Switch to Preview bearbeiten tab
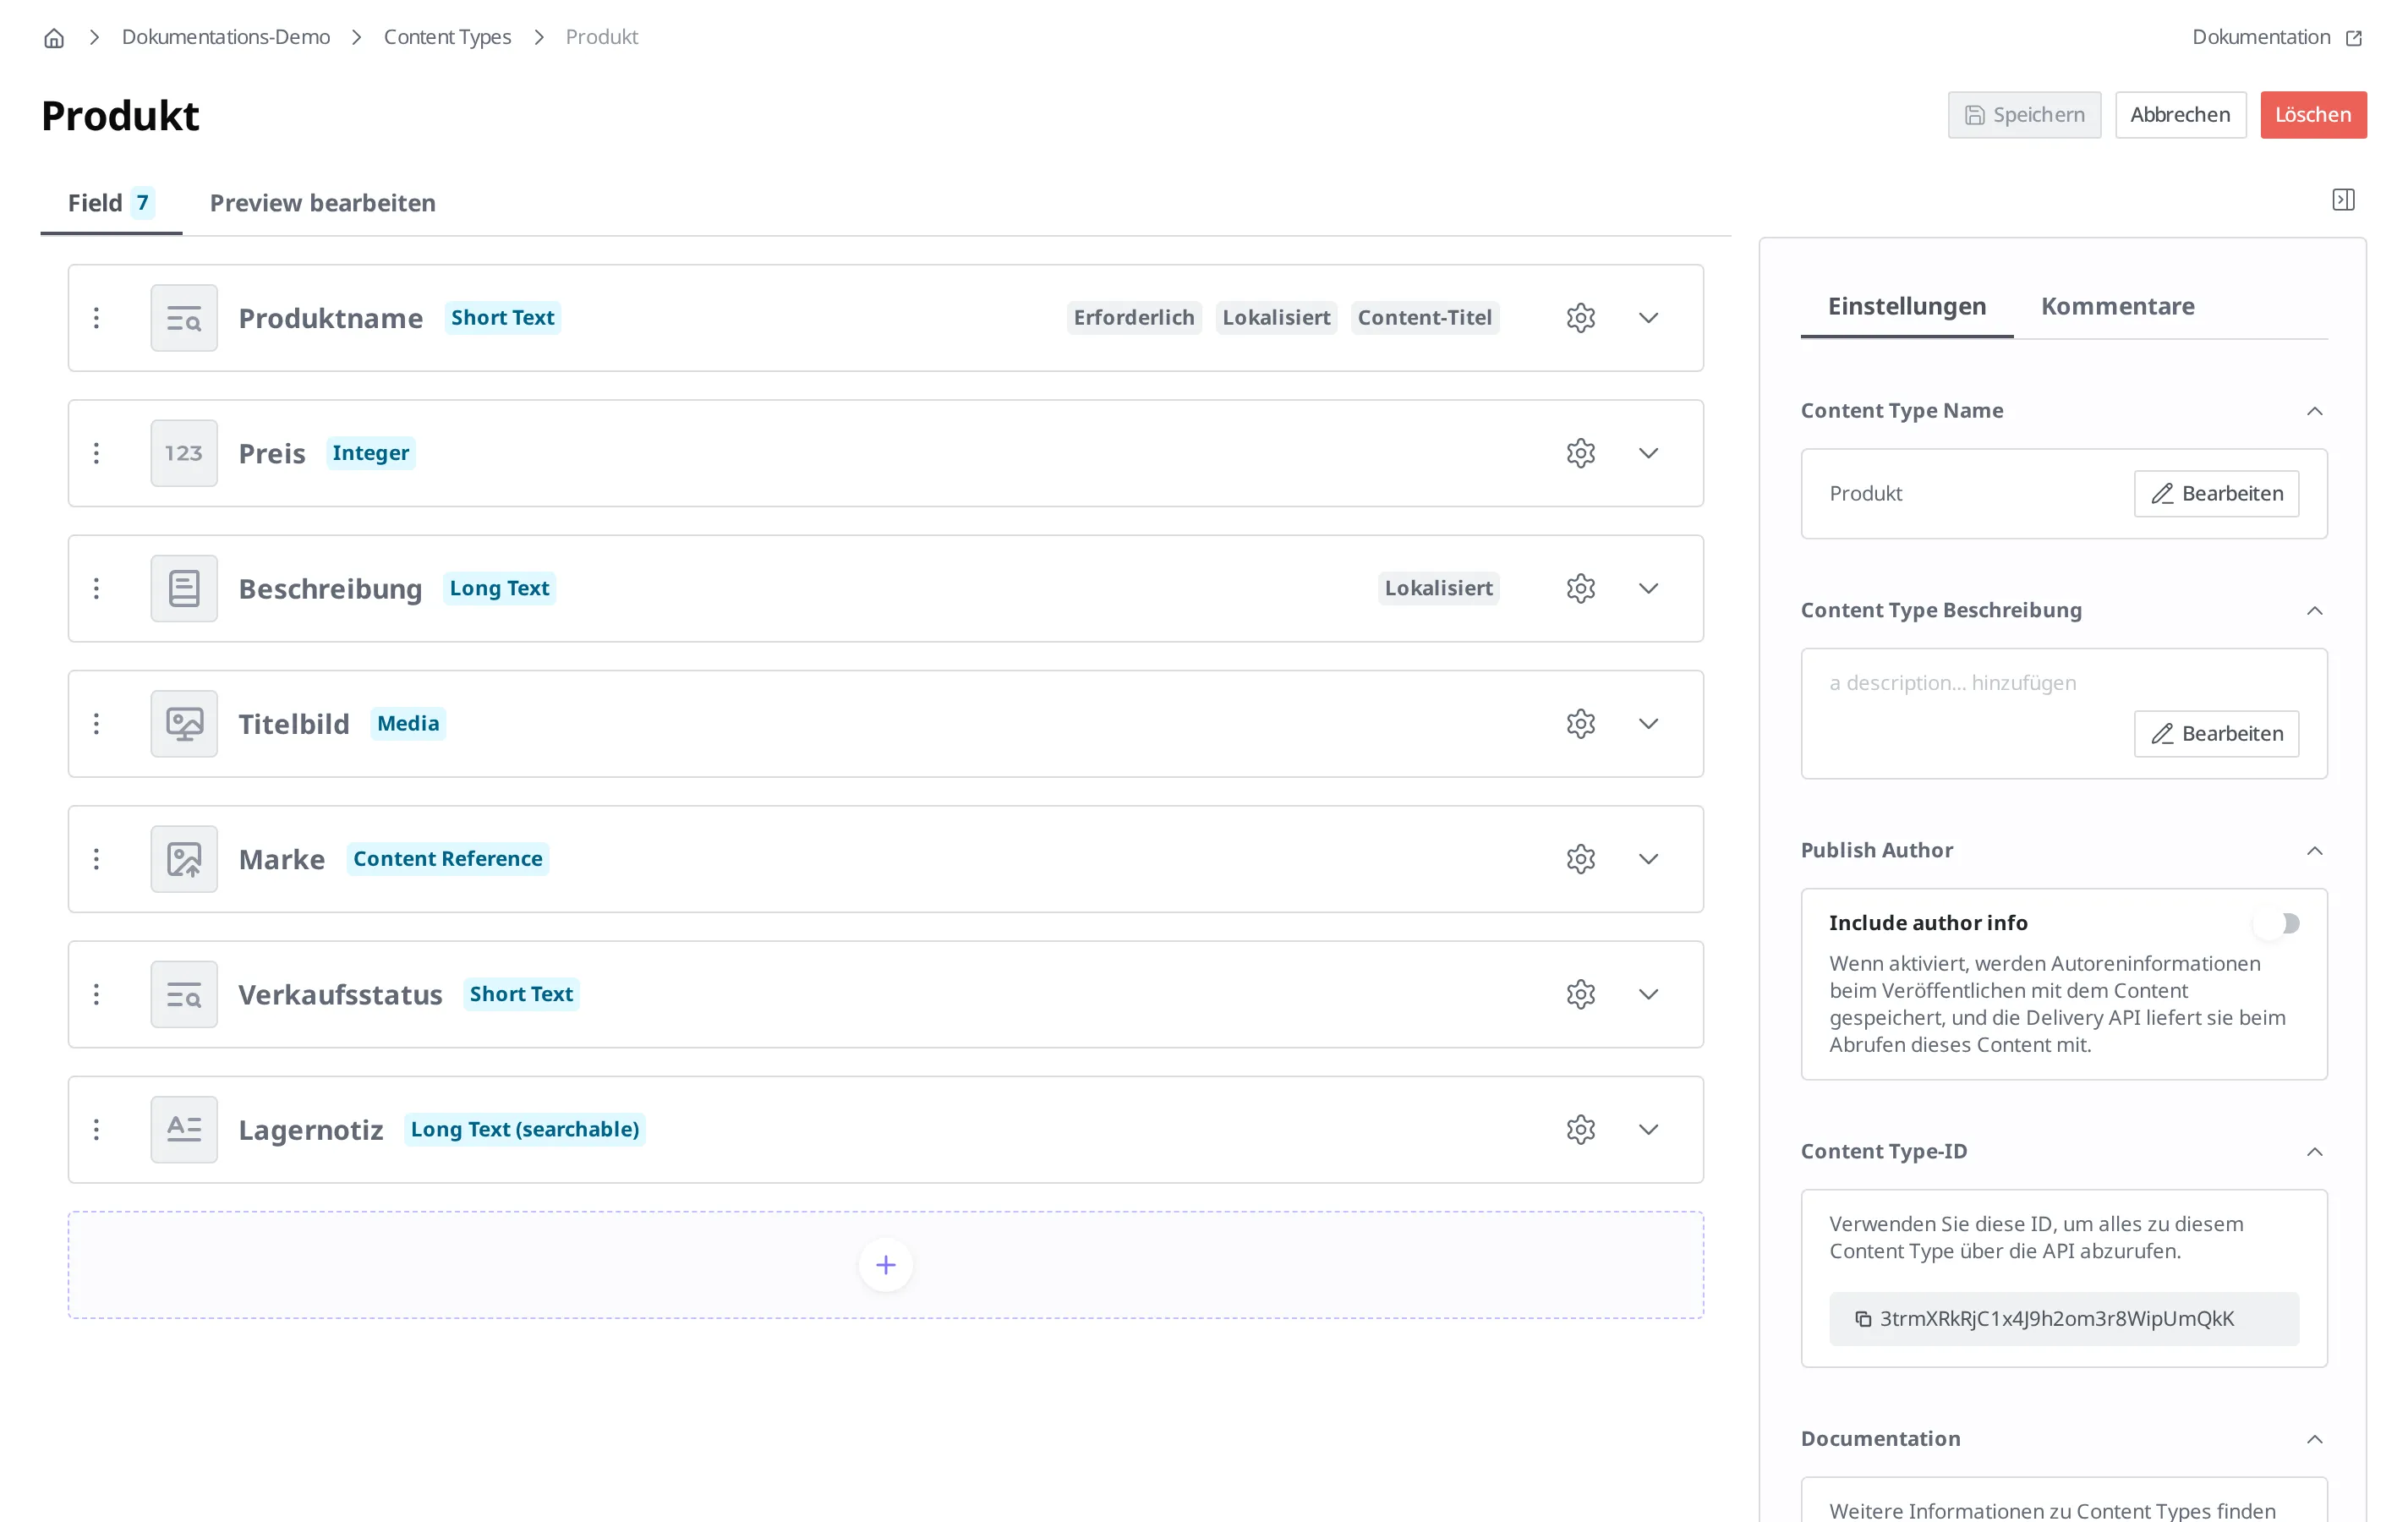Viewport: 2408px width, 1522px height. coord(322,203)
